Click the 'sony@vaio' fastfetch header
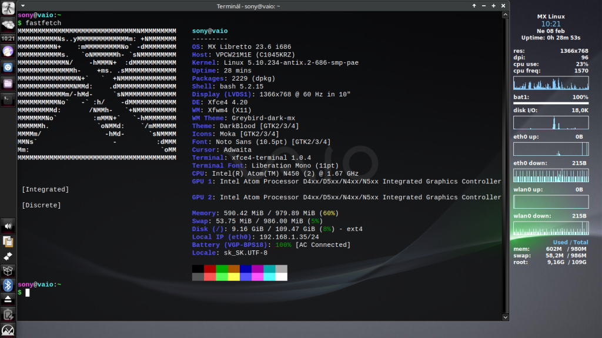 (210, 31)
